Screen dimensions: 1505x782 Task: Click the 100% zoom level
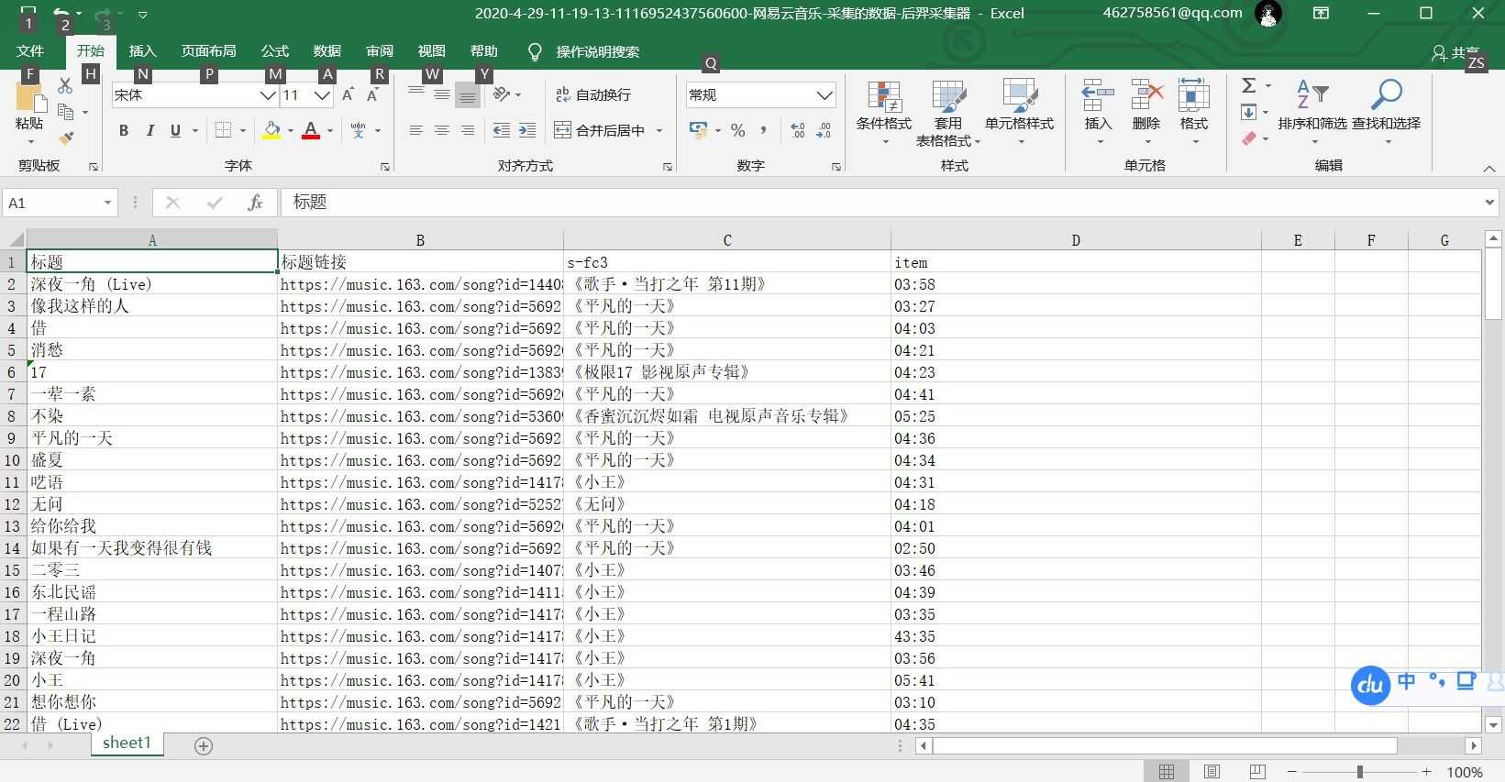(1464, 773)
